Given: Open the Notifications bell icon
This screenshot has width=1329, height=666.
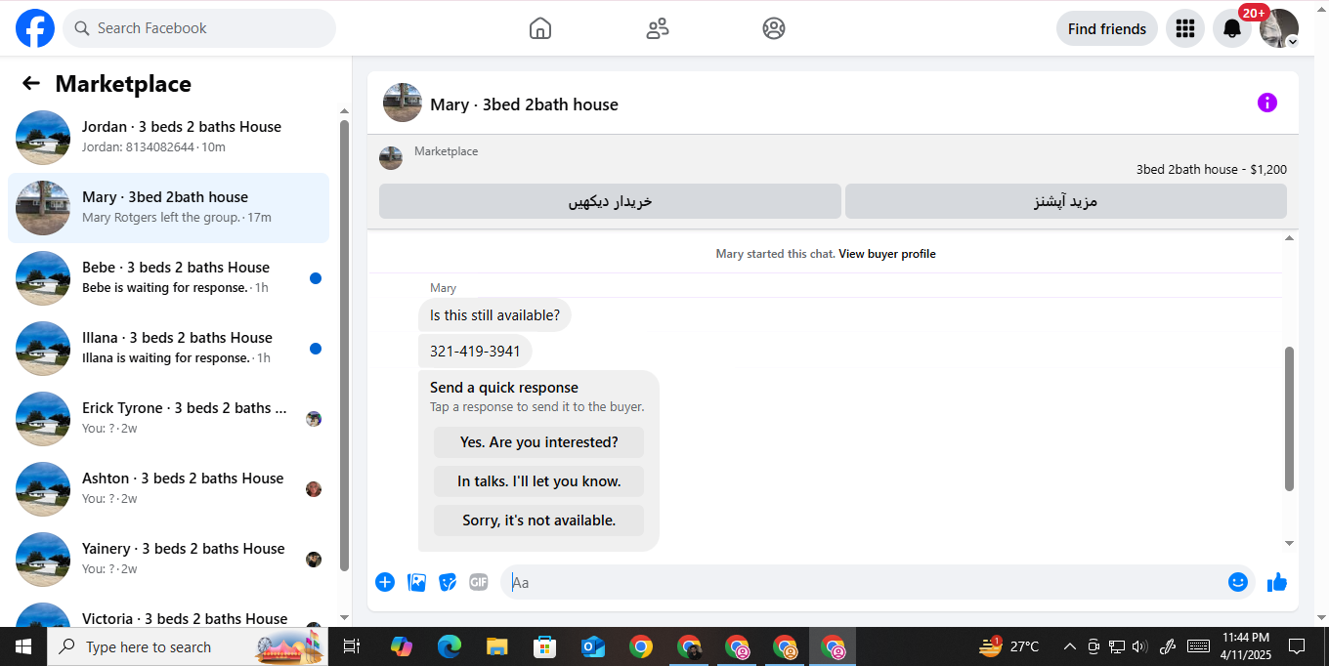Looking at the screenshot, I should (1232, 28).
